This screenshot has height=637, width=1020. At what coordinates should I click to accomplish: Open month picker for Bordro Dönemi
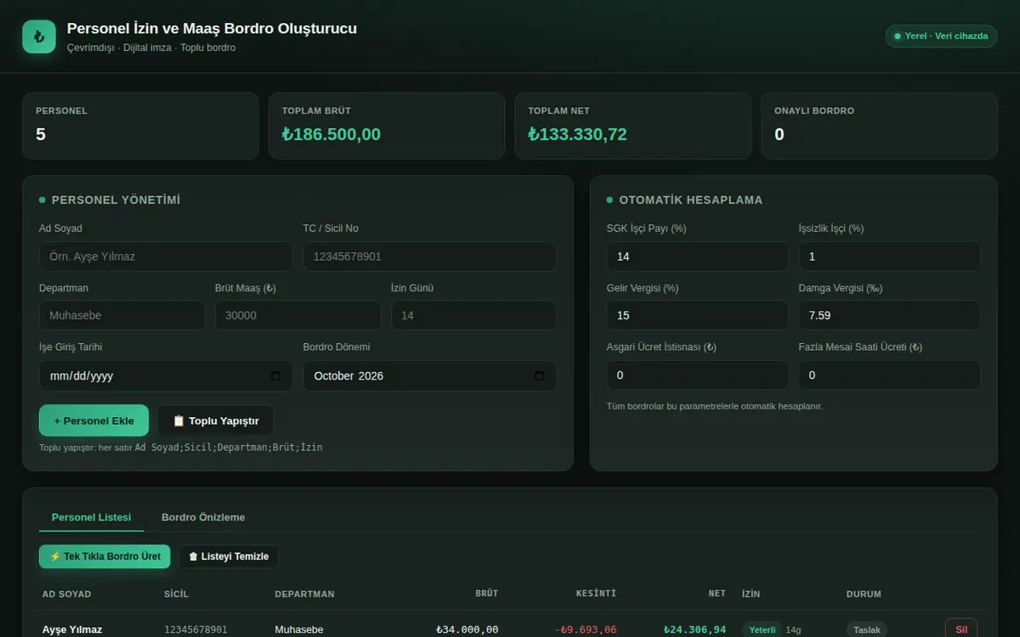tap(539, 375)
